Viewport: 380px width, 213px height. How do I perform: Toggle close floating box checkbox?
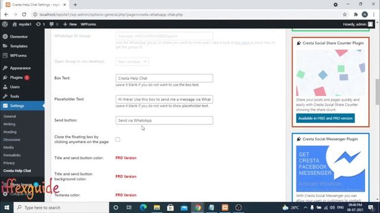point(118,140)
